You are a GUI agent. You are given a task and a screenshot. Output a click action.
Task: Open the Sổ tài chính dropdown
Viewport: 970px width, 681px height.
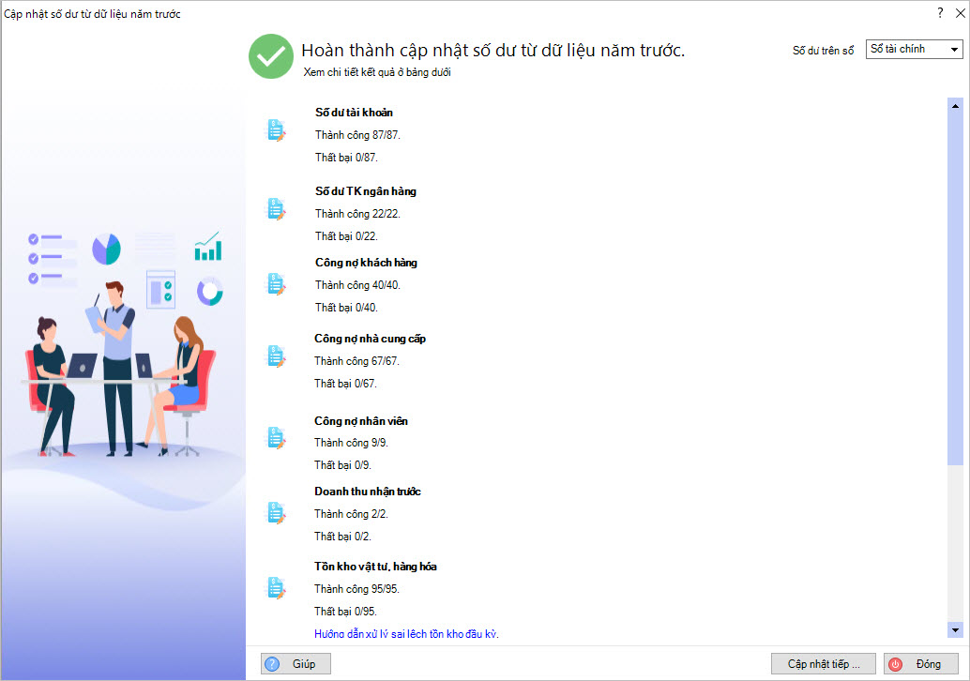click(914, 50)
